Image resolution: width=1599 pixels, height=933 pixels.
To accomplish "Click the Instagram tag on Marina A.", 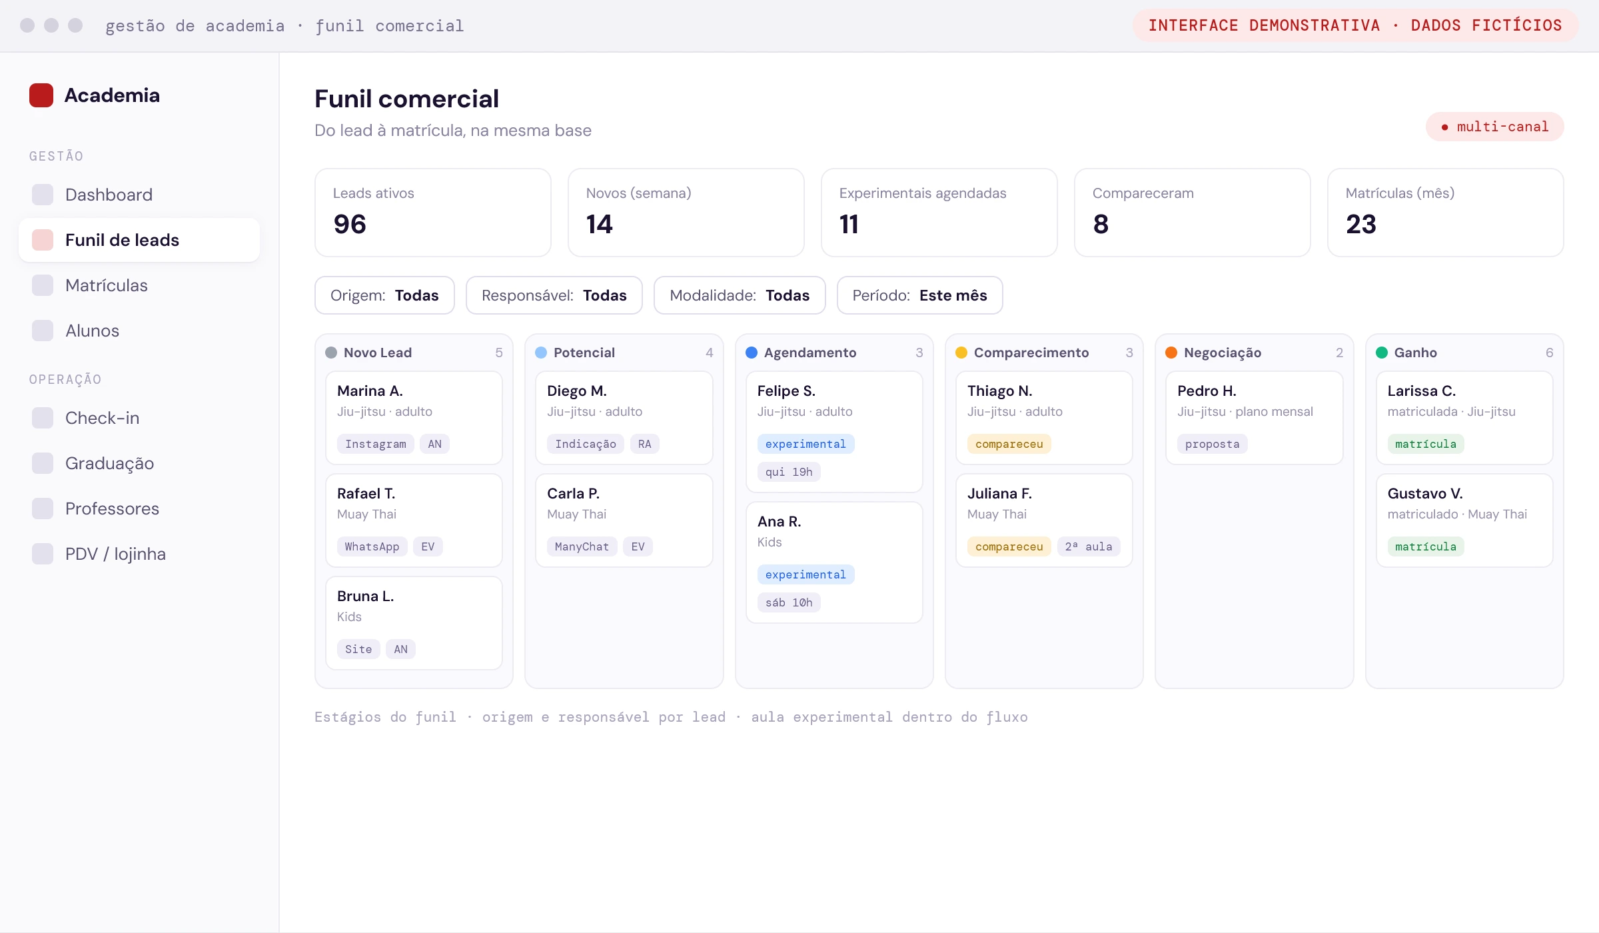I will click(x=376, y=444).
